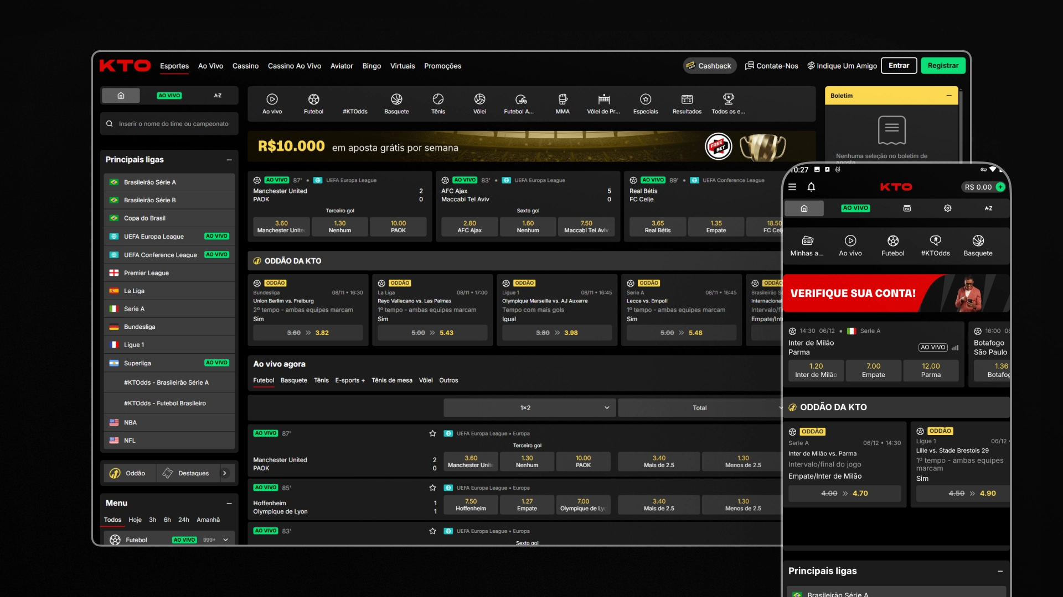Select the Basquete tab under Ao vivo agora
Screen dimensions: 1063x597
pos(293,380)
